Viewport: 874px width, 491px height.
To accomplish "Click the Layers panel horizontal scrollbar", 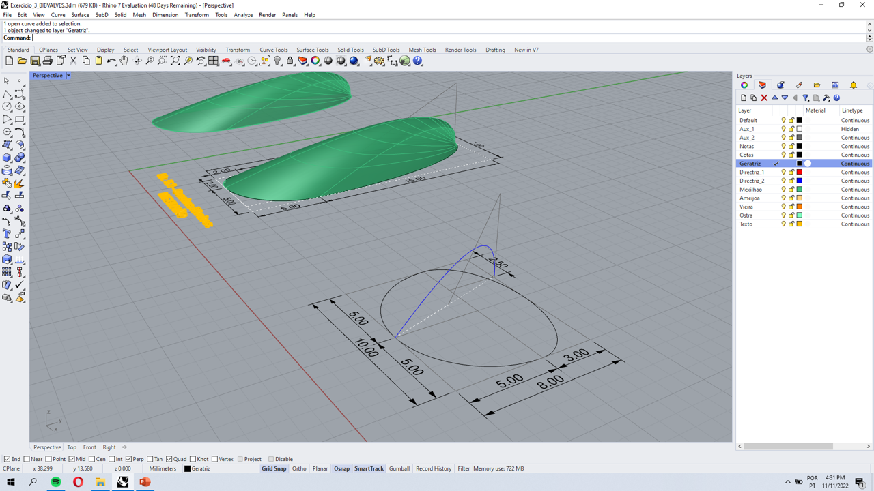I will tap(788, 446).
